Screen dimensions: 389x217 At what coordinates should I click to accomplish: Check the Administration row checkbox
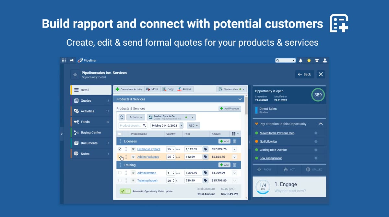[120, 173]
